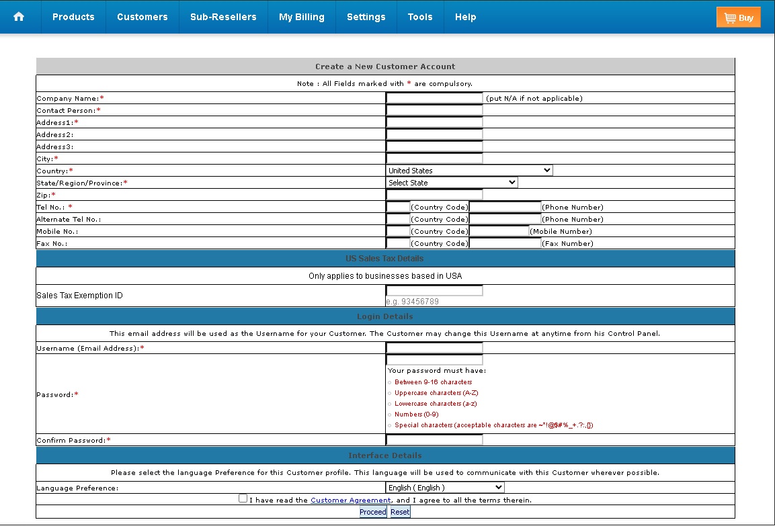775x526 pixels.
Task: Click the Alternate Tel phone number box
Action: 505,219
